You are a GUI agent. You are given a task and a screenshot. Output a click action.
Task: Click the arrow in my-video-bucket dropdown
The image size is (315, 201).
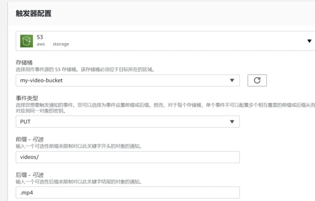(232, 80)
